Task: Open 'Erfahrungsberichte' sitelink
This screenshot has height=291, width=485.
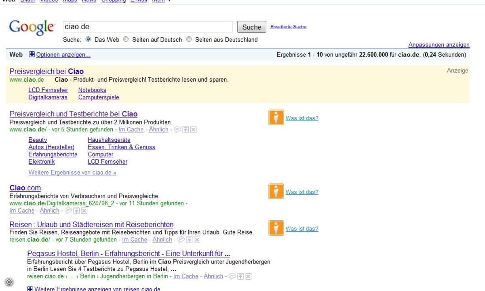Action: point(53,154)
